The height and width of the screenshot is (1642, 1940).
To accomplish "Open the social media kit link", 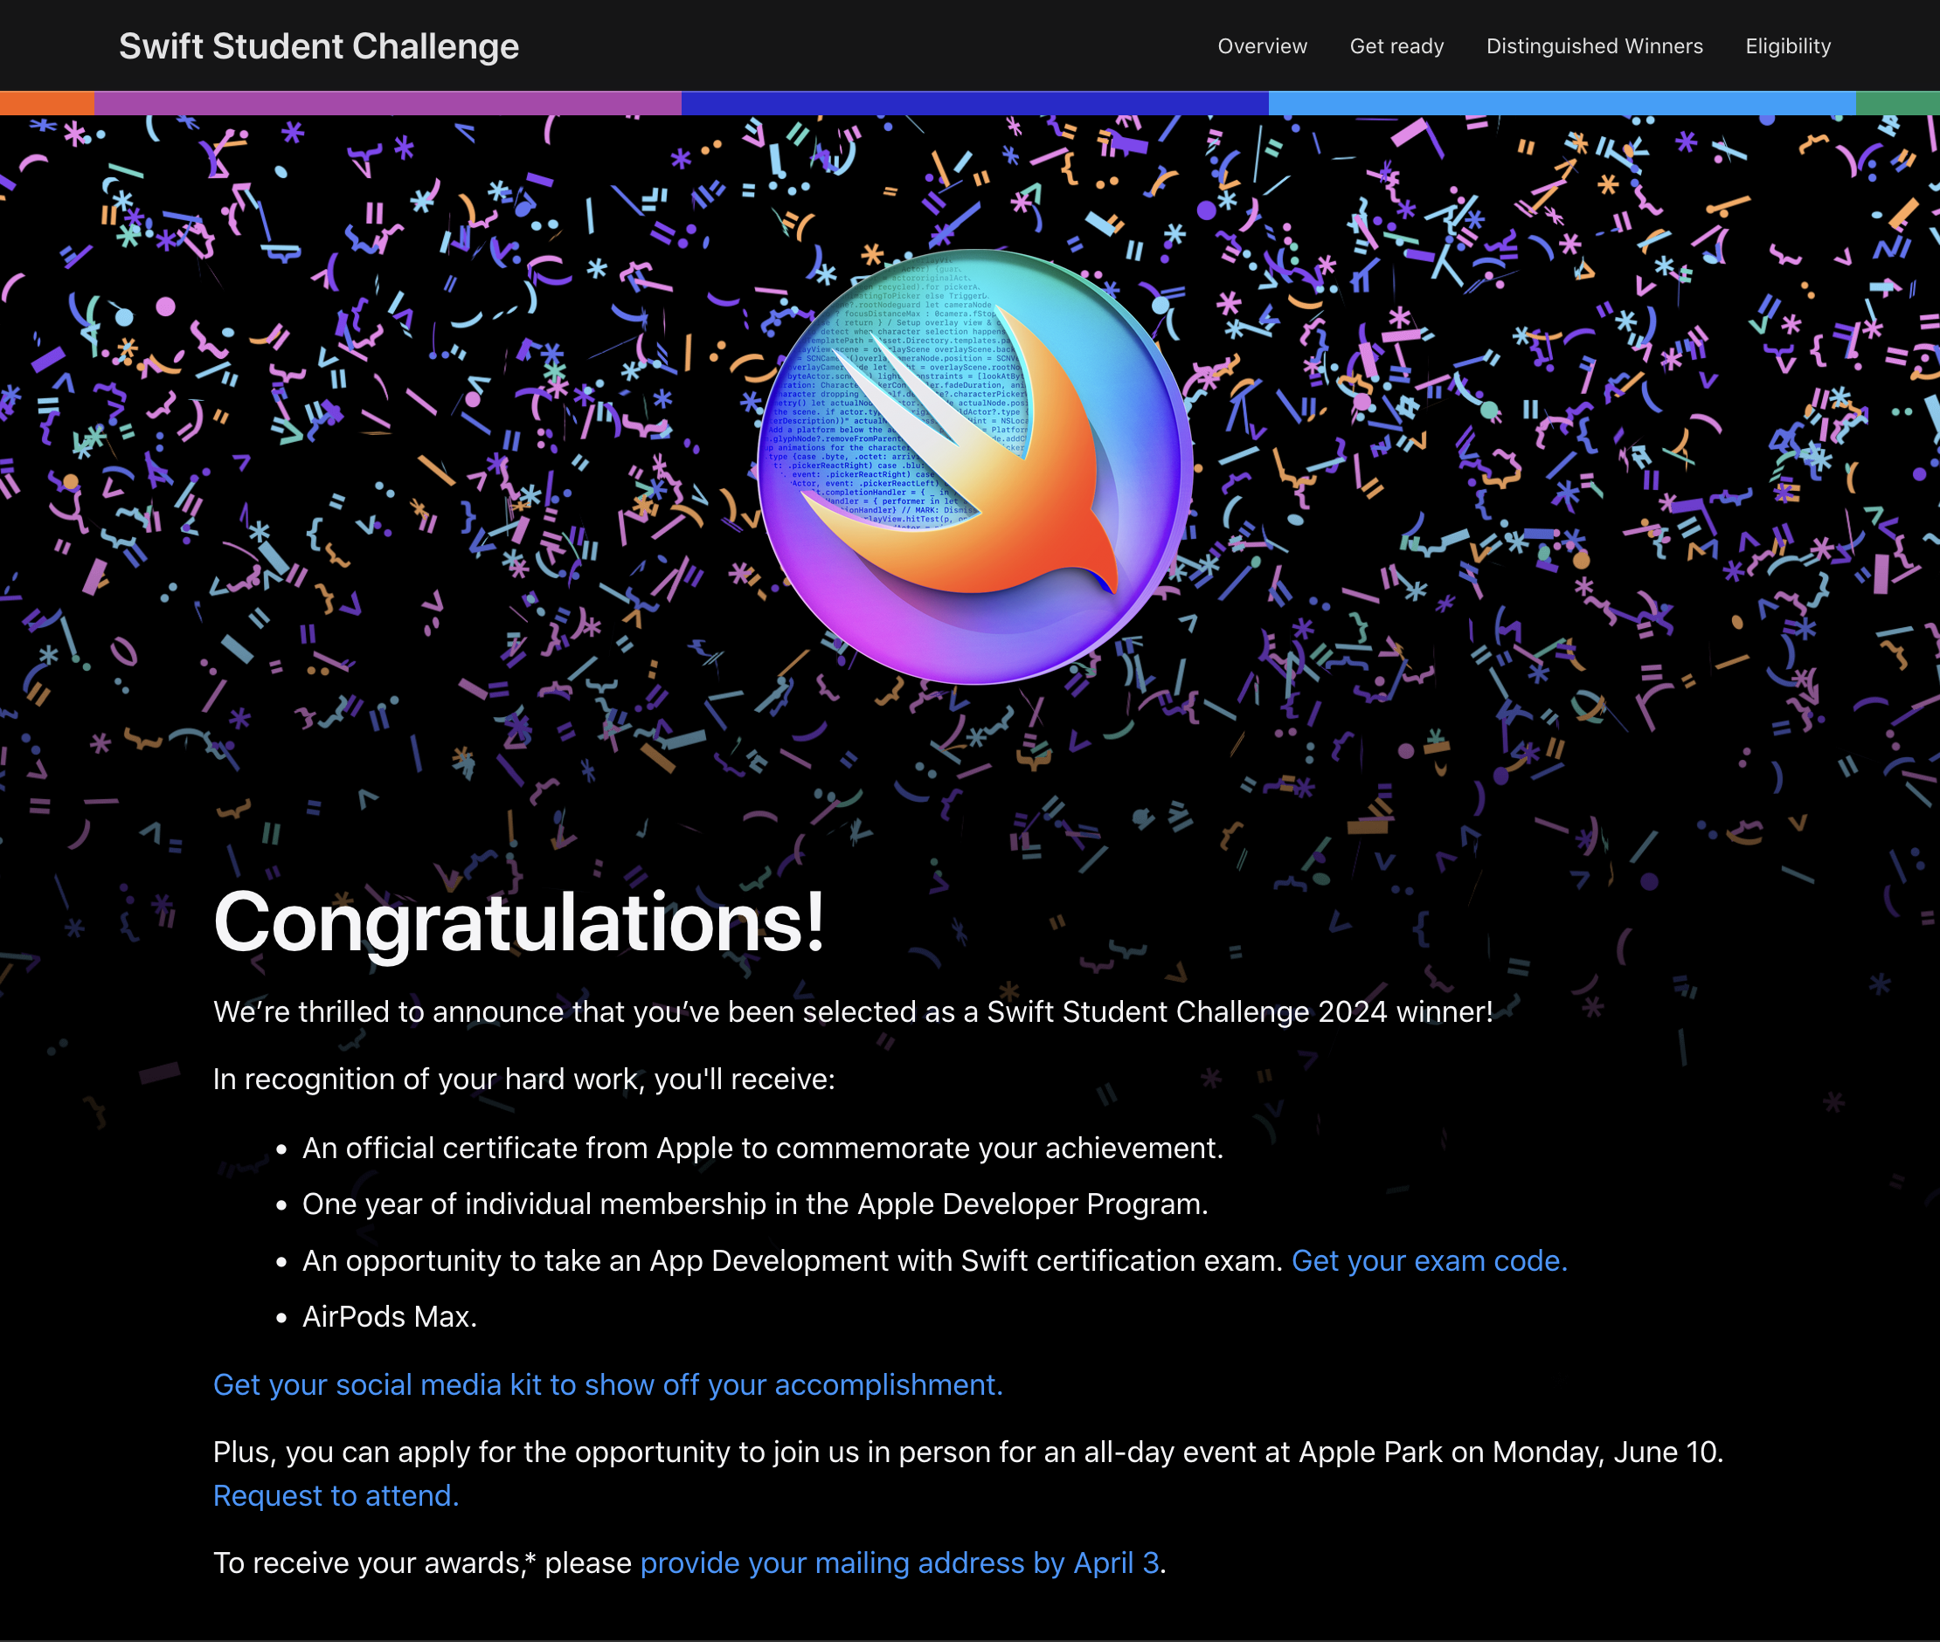I will coord(607,1384).
